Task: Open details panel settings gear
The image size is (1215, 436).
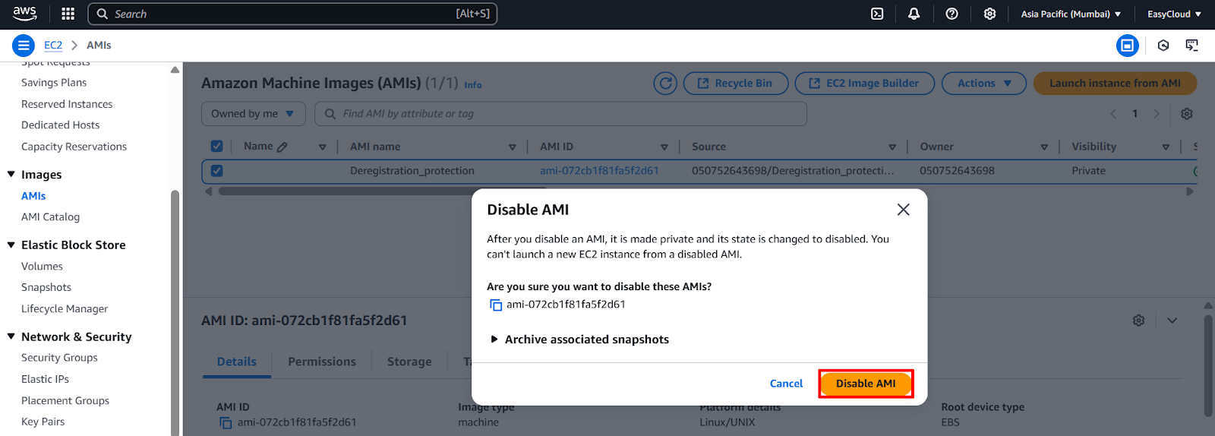Action: point(1138,321)
